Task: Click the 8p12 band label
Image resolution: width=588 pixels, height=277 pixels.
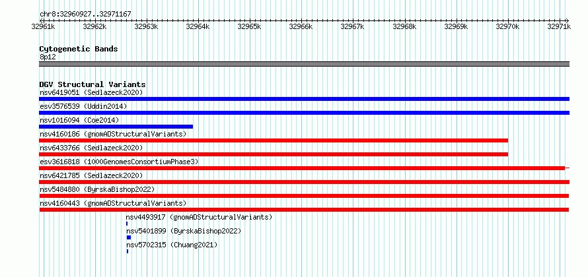Action: [x=48, y=57]
